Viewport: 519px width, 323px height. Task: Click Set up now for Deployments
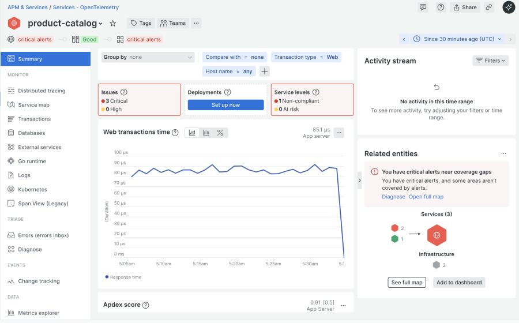point(225,105)
